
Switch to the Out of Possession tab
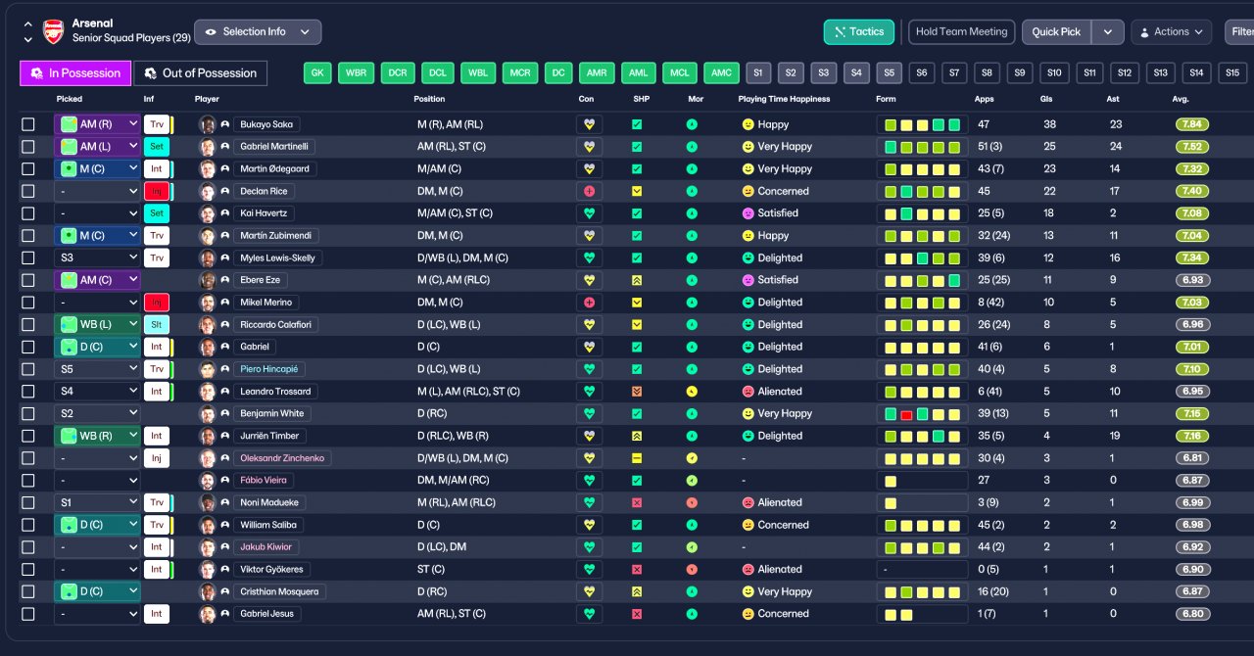coord(200,73)
